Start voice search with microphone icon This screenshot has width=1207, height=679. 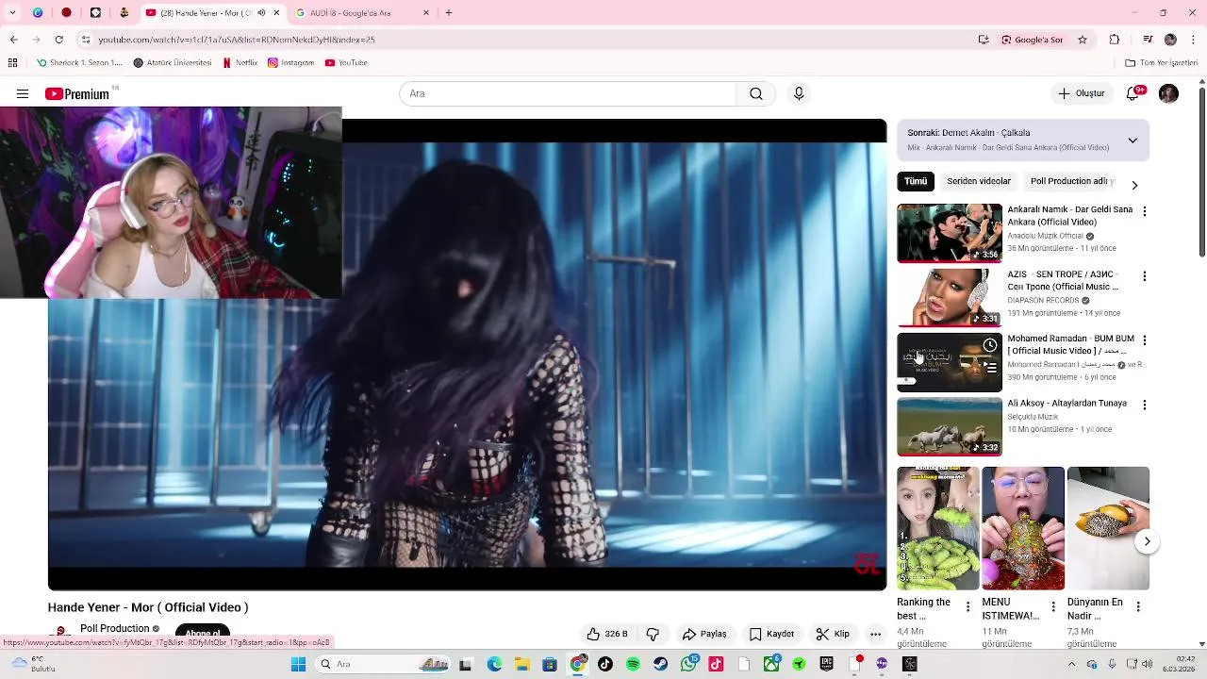click(x=799, y=93)
